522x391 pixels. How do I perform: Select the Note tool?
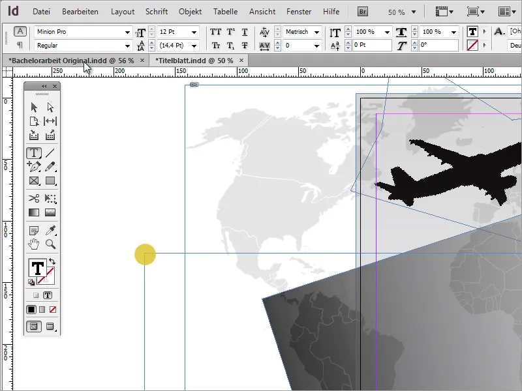[x=34, y=230]
